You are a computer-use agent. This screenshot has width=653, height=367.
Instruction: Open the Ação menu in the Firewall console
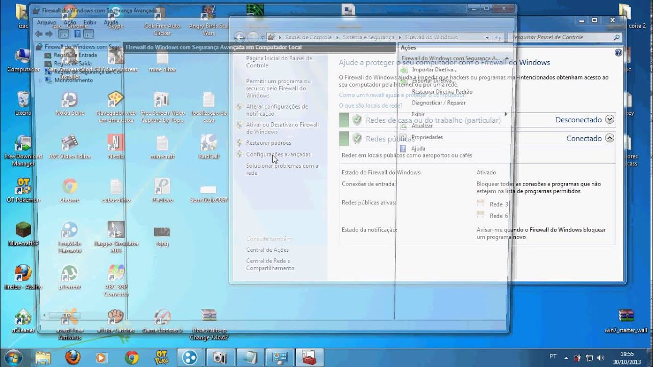[70, 22]
